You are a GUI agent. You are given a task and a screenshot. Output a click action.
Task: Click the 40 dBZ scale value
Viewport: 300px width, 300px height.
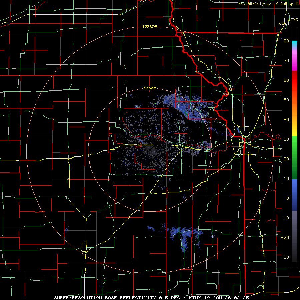[286, 120]
